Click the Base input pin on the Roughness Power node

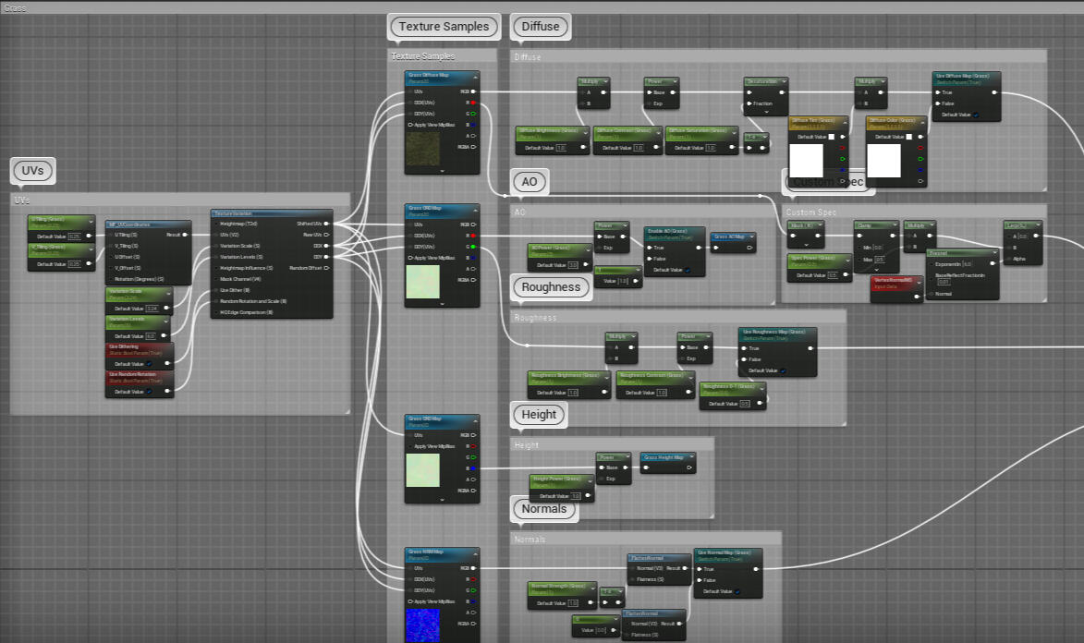(683, 347)
